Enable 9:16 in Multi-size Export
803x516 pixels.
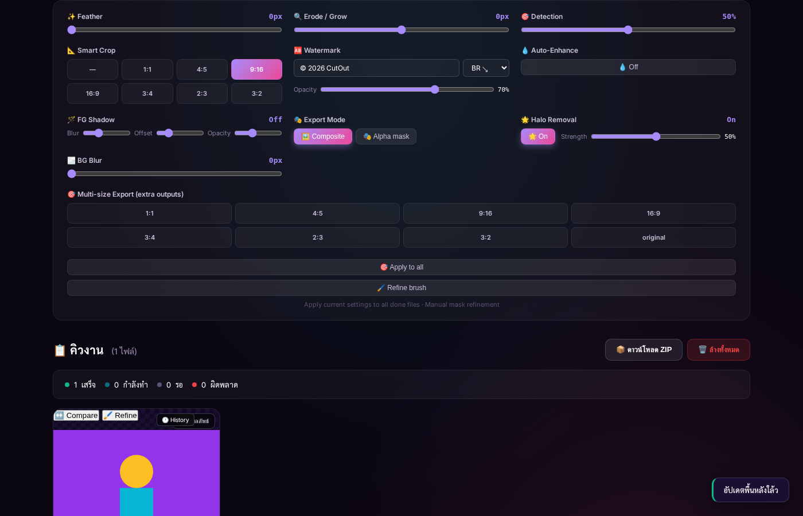[485, 213]
